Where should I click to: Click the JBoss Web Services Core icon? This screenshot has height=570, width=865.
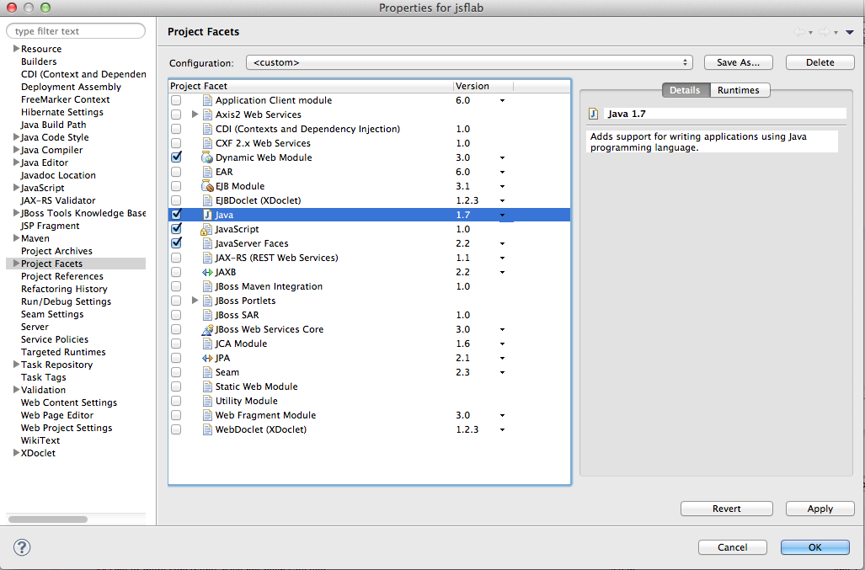[208, 329]
